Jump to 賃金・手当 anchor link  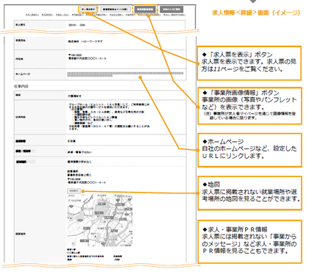pos(63,15)
